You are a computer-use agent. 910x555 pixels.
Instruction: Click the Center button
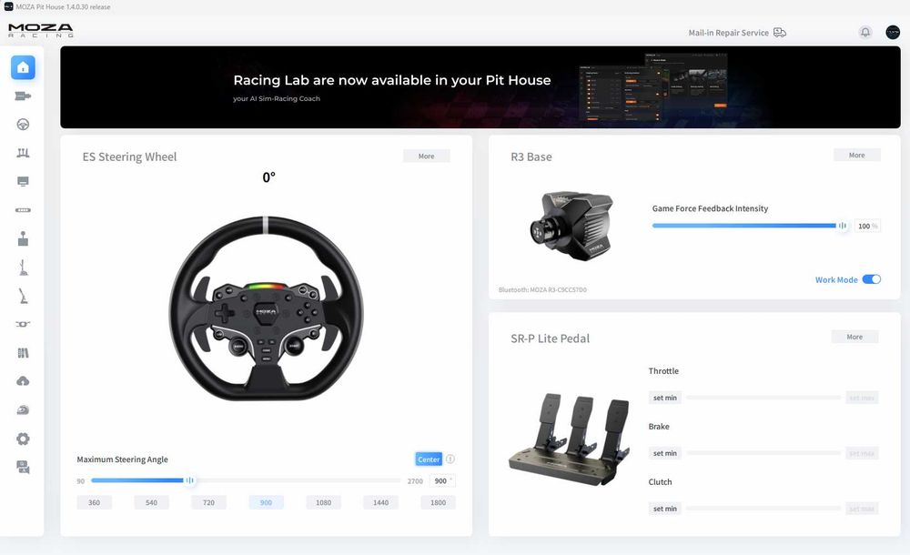tap(429, 459)
